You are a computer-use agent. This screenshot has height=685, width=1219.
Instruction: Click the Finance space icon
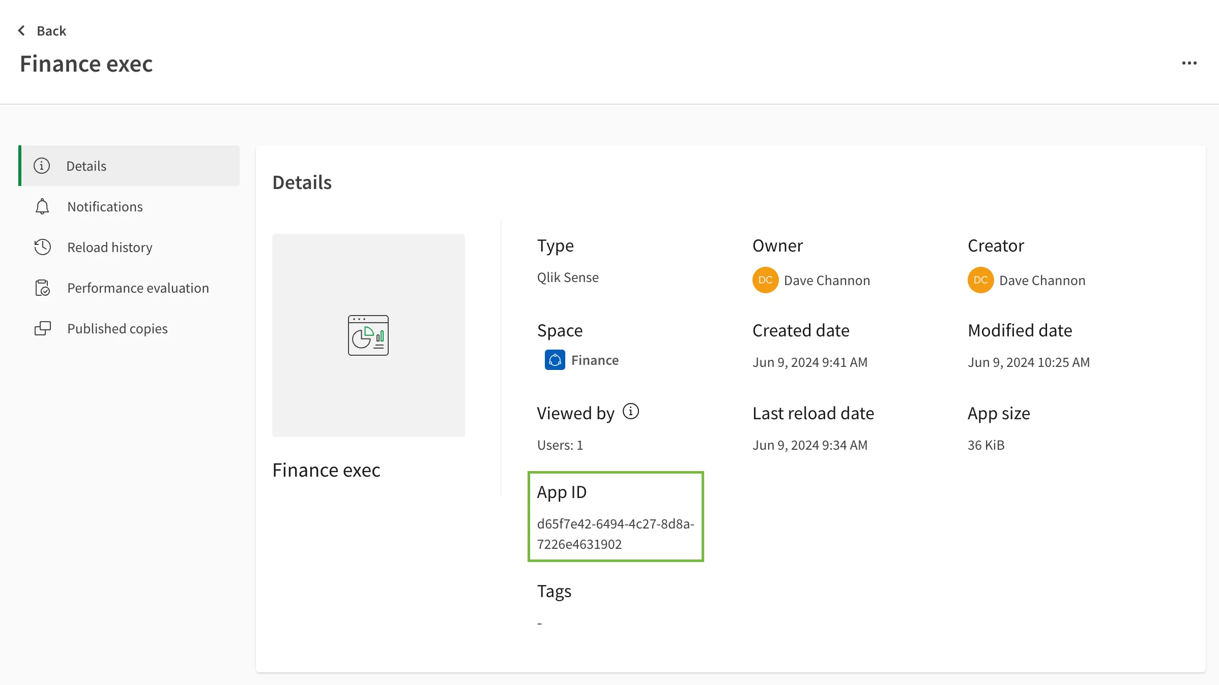(x=555, y=360)
